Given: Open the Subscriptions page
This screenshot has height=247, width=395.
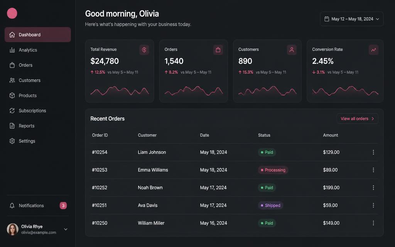Looking at the screenshot, I should [x=38, y=111].
